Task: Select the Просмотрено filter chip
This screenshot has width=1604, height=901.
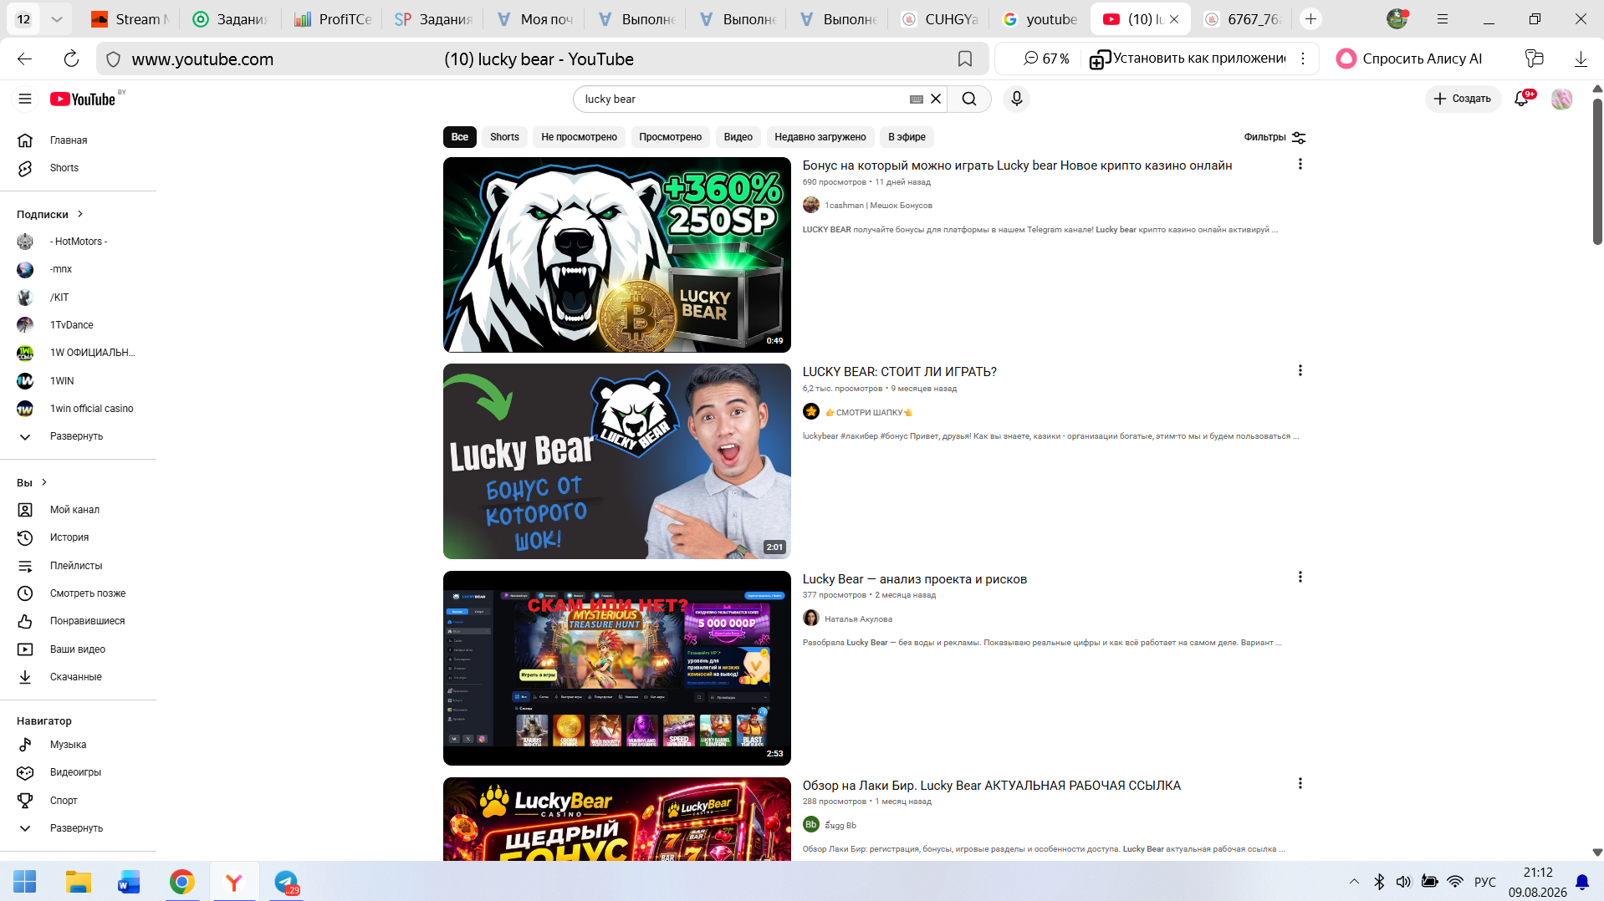Action: coord(670,137)
